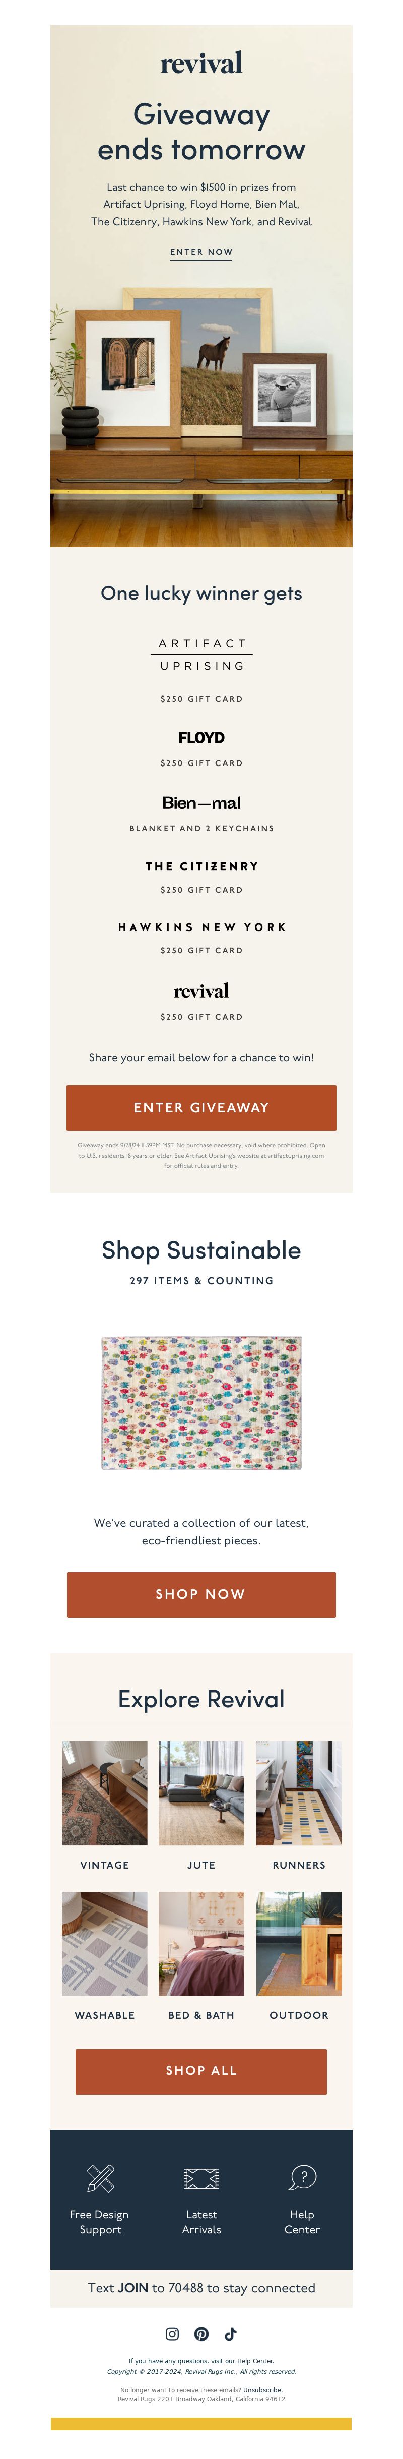This screenshot has width=403, height=2459.
Task: Click the colorful fish-pattern rug image
Action: (201, 1402)
